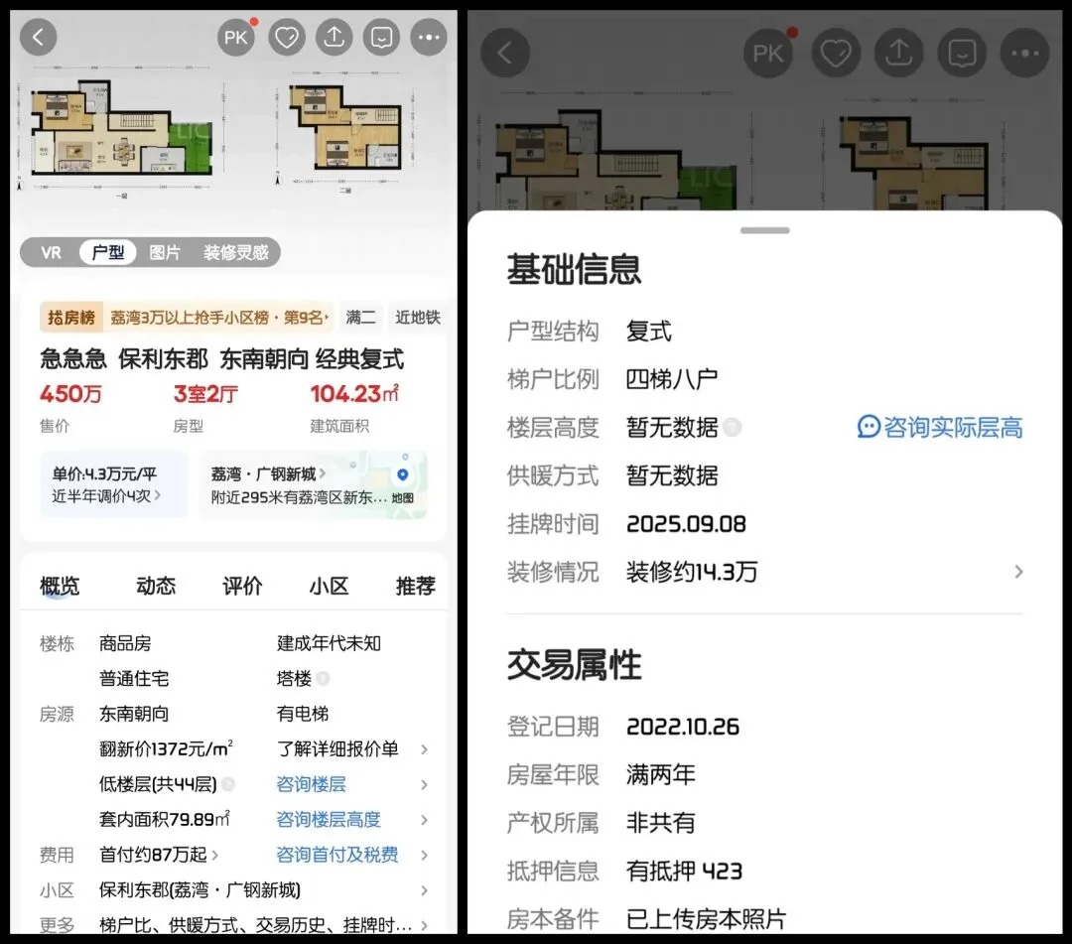The width and height of the screenshot is (1072, 944).
Task: Tap 挂牌时间 value 2025.09.08
Action: coord(686,523)
